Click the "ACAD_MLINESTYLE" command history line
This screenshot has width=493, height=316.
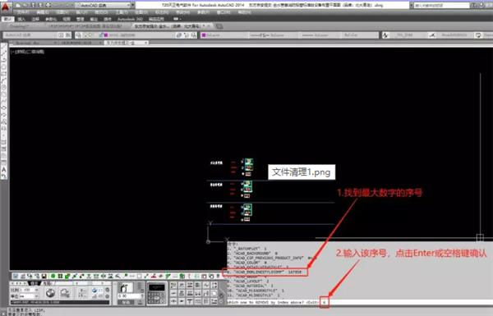[x=254, y=295]
